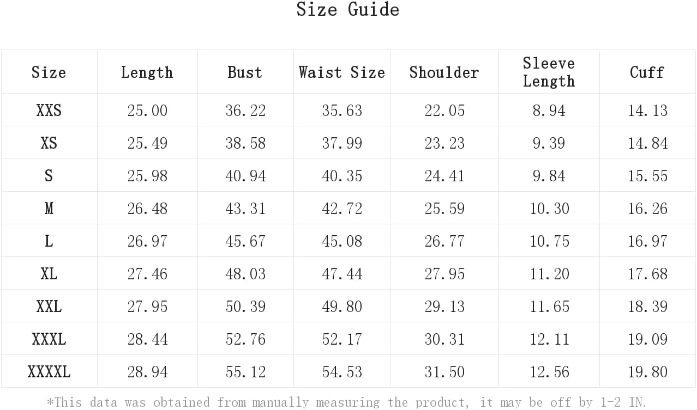Click the XL size row label
Viewport: 697px width, 410px height.
49,274
